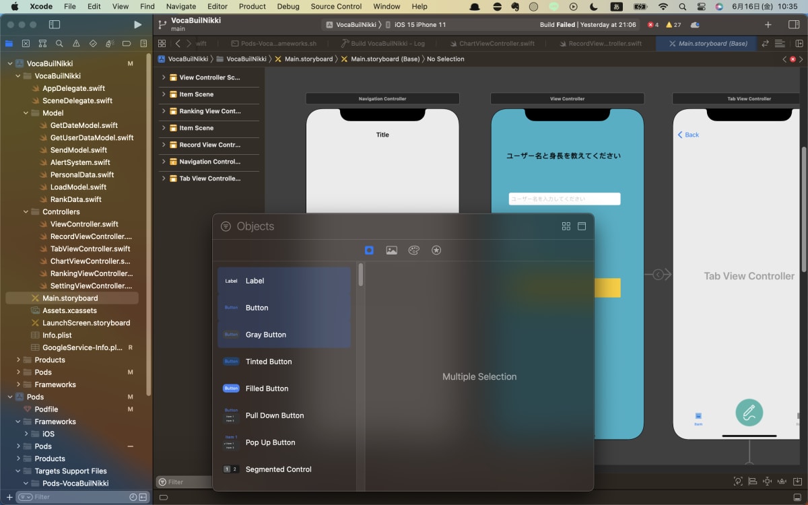Viewport: 808px width, 505px height.
Task: Open AppDelegate.swift in navigator
Action: [x=73, y=88]
